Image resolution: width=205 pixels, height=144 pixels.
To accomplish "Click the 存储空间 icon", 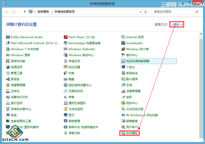I will click(x=66, y=61).
